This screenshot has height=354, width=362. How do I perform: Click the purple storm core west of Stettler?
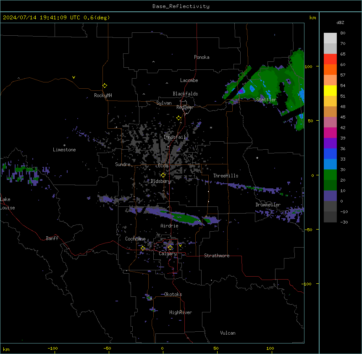(x=241, y=91)
